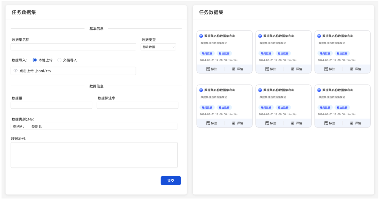Click the 标注 edit icon on the top-middle card

pos(267,69)
